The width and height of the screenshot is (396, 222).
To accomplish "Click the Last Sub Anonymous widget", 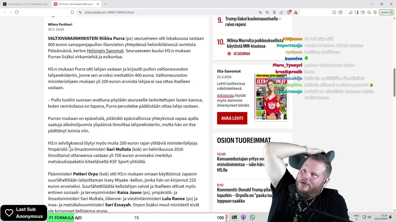I will [24, 213].
